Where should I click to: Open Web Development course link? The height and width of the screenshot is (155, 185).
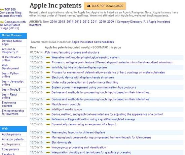[x=10, y=67]
